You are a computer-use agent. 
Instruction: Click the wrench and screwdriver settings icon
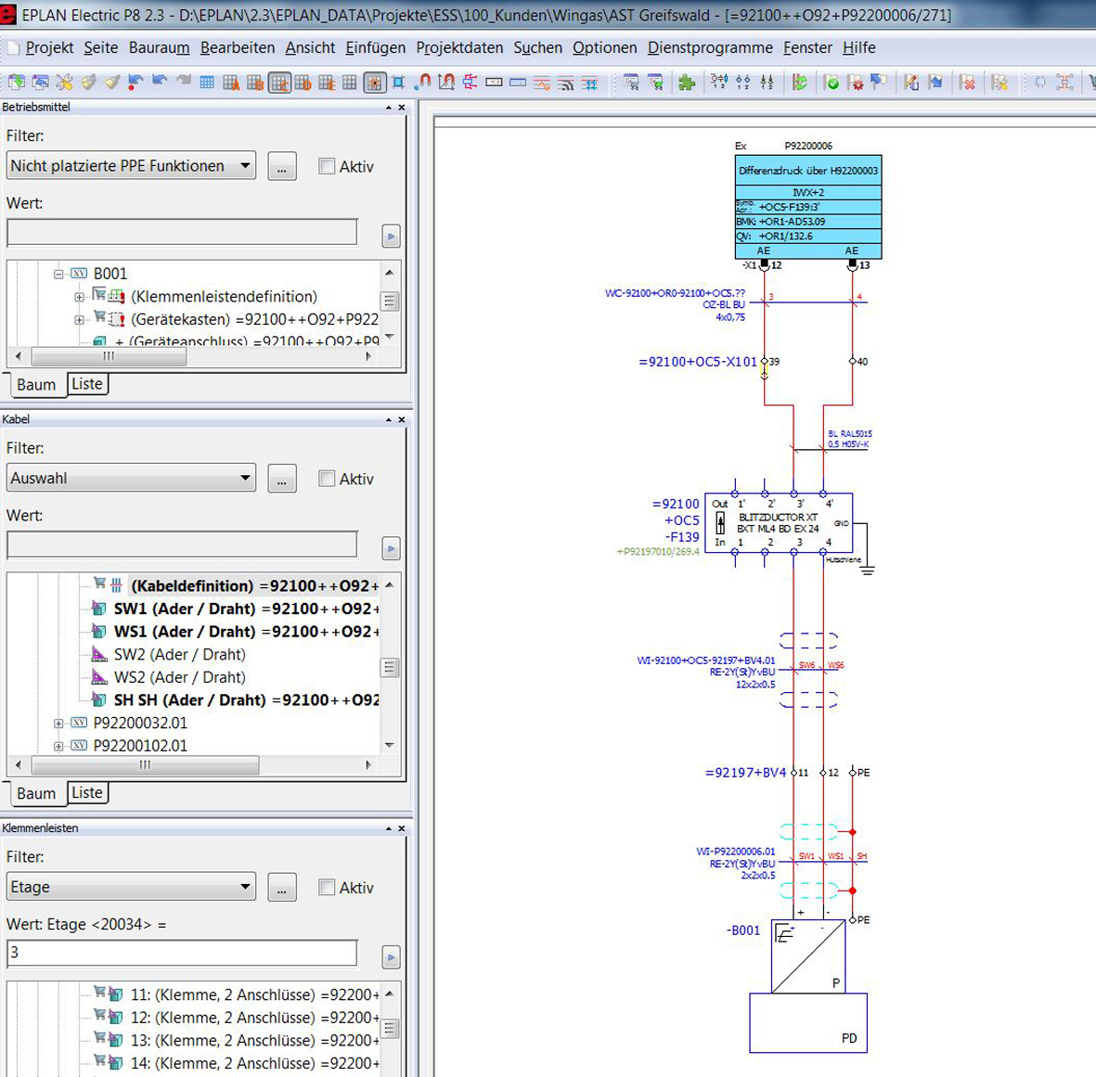pos(64,83)
